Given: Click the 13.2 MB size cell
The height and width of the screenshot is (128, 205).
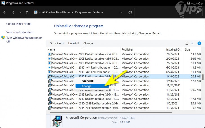Looking at the screenshot, I should (196, 54).
